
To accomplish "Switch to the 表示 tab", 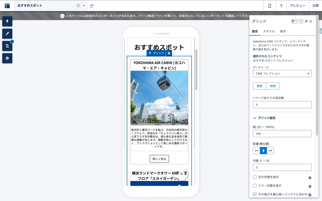I will (283, 31).
